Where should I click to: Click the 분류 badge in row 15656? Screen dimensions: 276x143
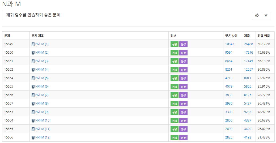[183, 95]
